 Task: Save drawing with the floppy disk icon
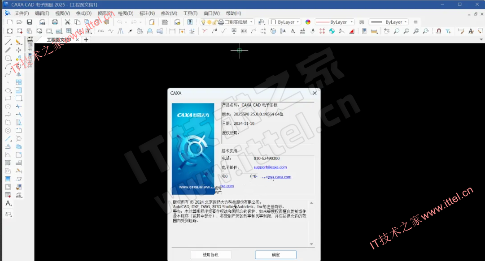[29, 22]
